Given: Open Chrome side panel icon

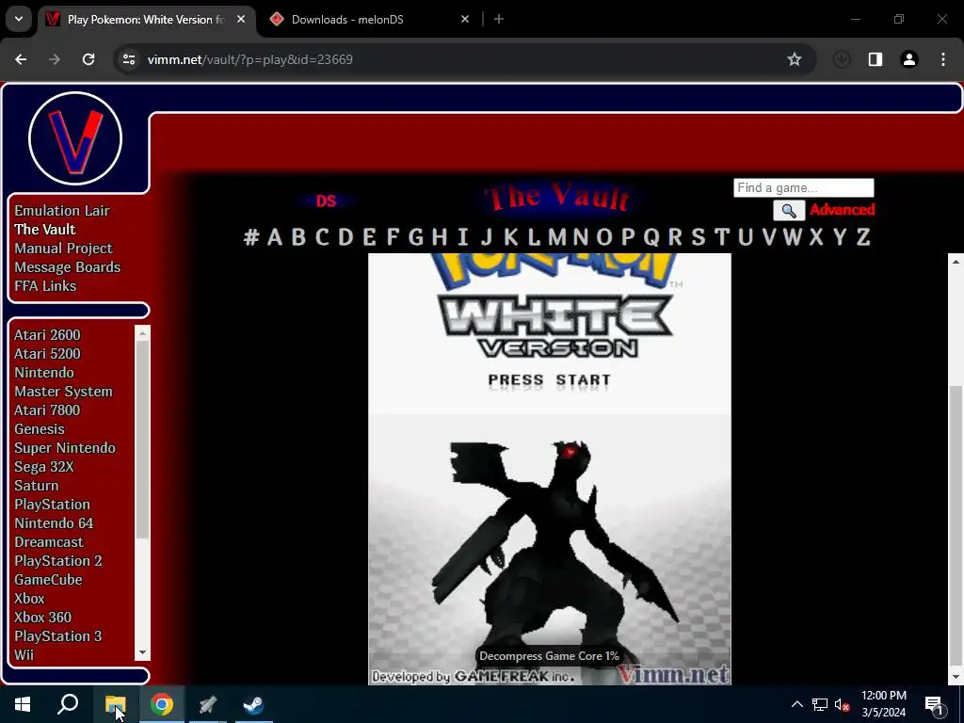Looking at the screenshot, I should (x=876, y=59).
